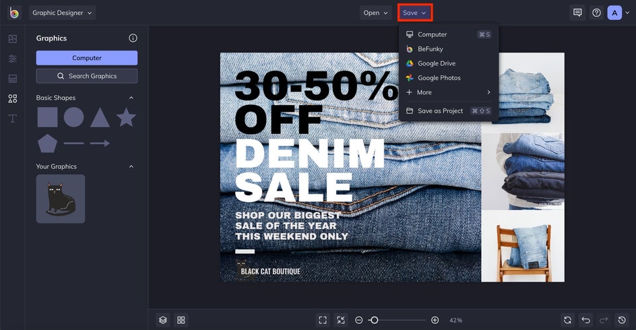Click the 42% zoom value

tap(455, 321)
